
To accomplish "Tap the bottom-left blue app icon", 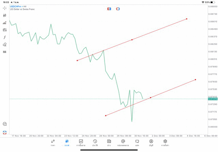I will point(5,132).
